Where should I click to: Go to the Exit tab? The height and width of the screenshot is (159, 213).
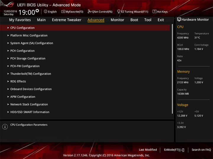161,20
